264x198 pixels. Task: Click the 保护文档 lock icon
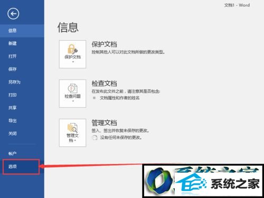72,49
